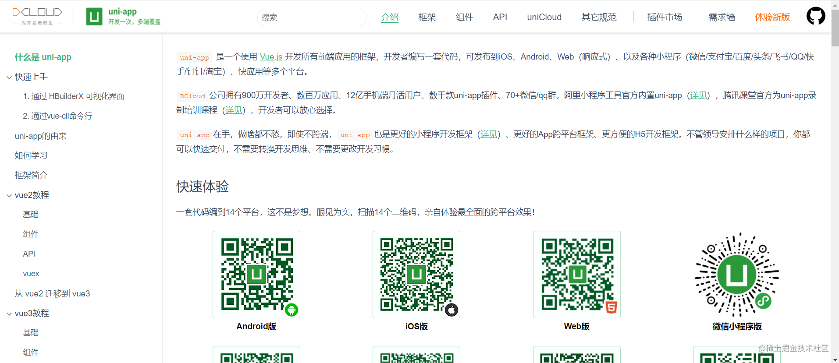Open vuex sidebar item
839x363 pixels.
coord(31,274)
